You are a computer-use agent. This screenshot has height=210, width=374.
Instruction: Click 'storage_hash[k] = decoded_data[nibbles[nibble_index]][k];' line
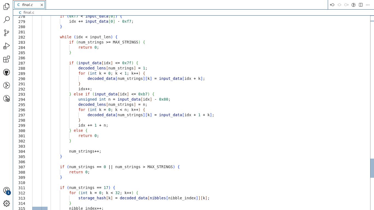coord(144,198)
